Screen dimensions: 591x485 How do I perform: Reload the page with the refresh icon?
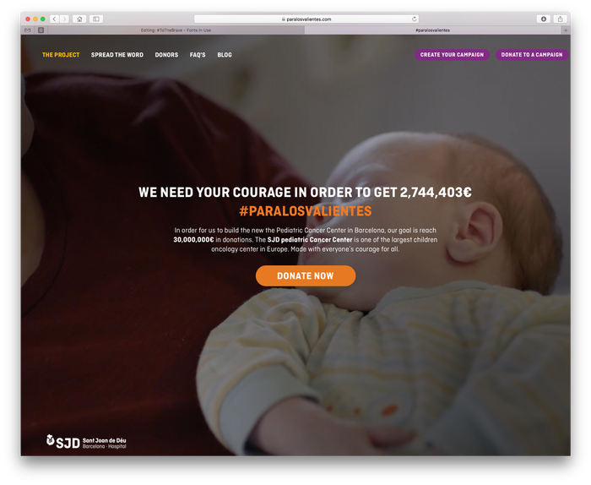pyautogui.click(x=415, y=19)
